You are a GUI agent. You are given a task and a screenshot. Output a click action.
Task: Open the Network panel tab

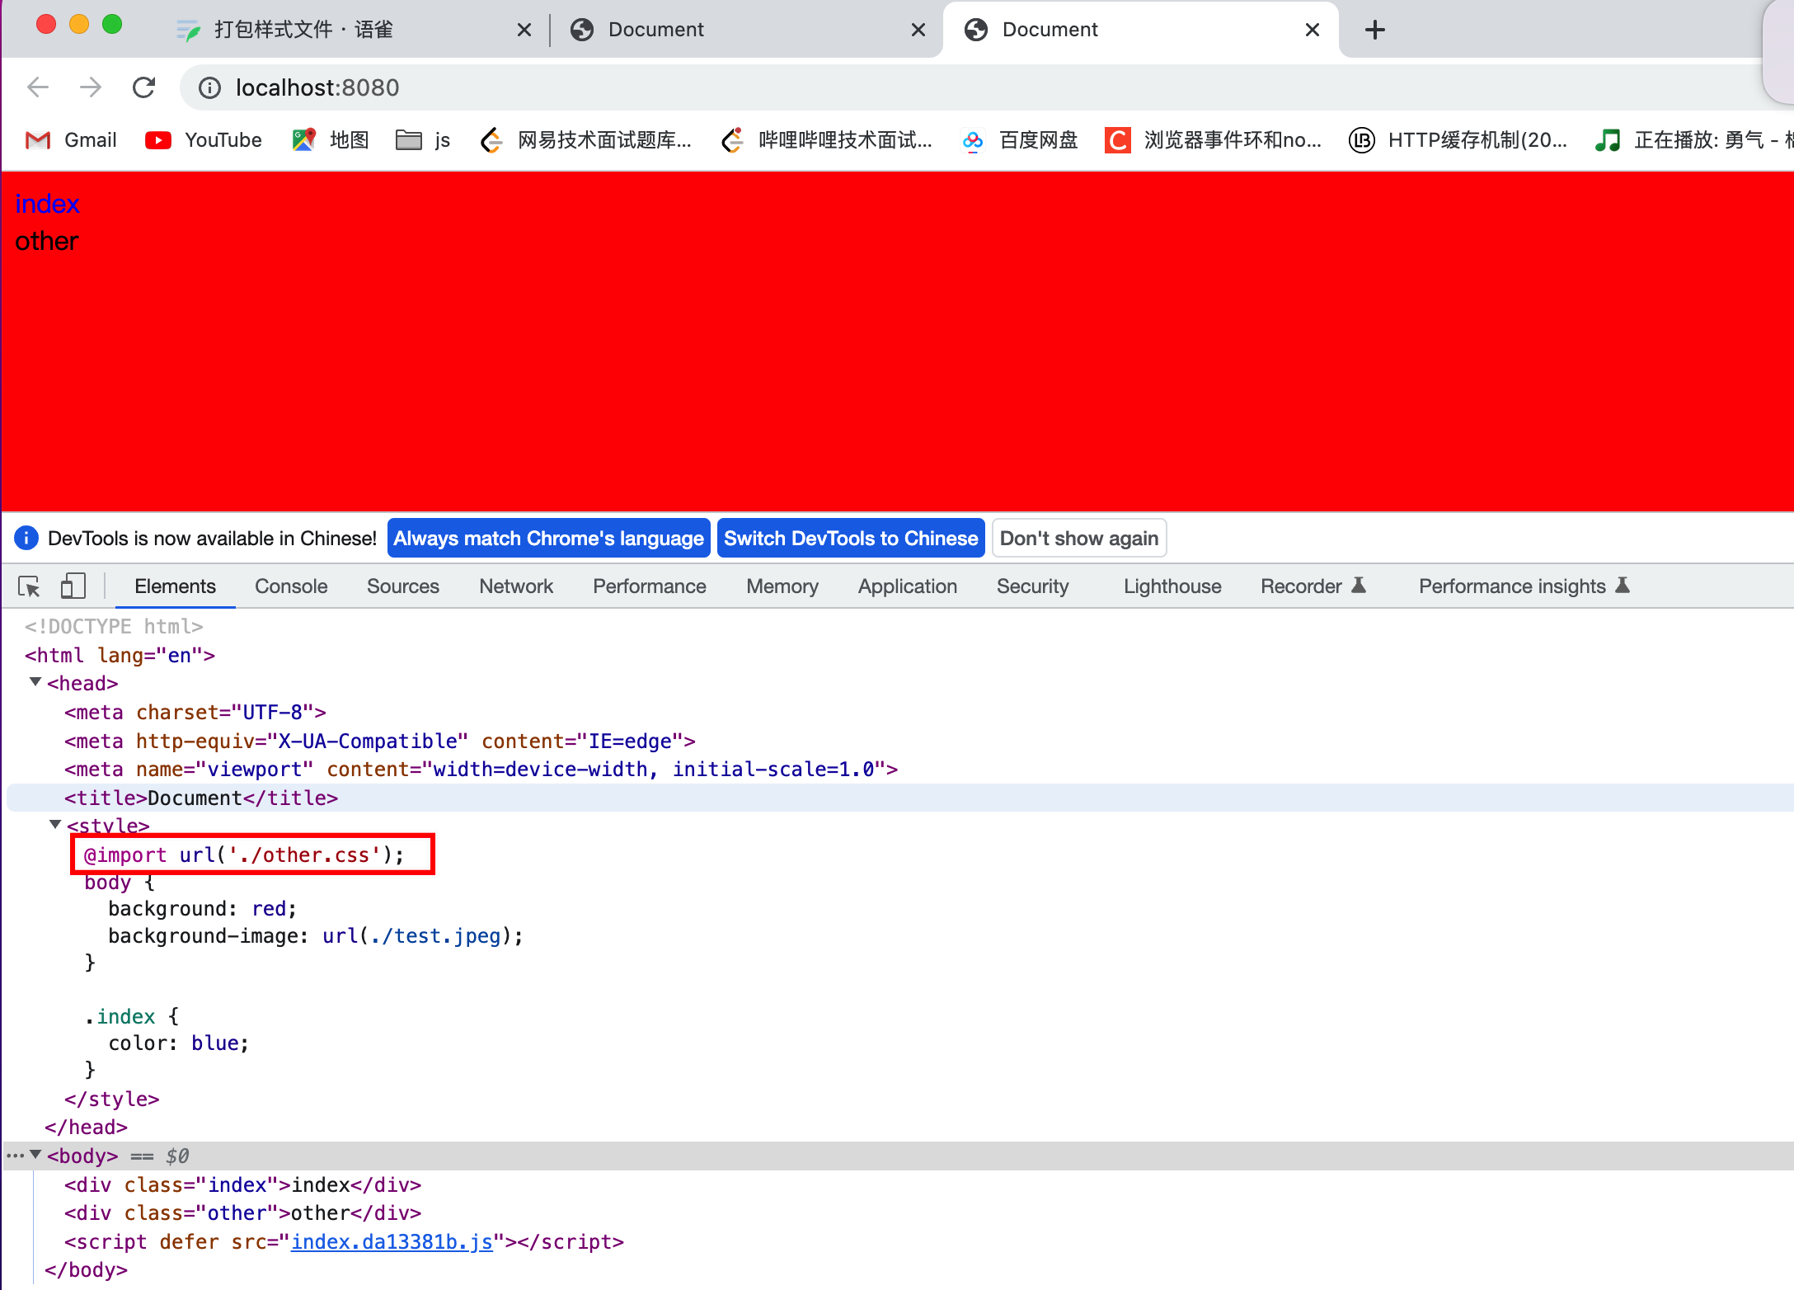tap(515, 586)
